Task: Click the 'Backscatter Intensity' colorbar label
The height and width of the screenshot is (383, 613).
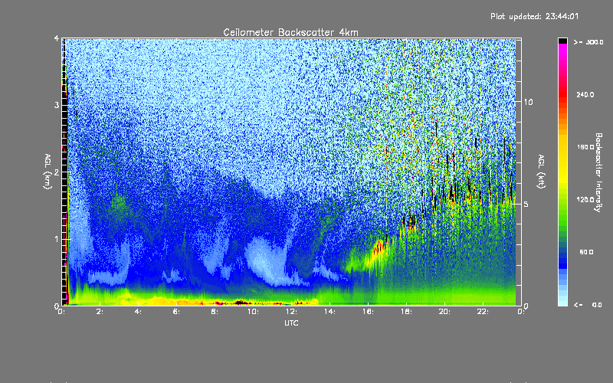Action: 598,172
